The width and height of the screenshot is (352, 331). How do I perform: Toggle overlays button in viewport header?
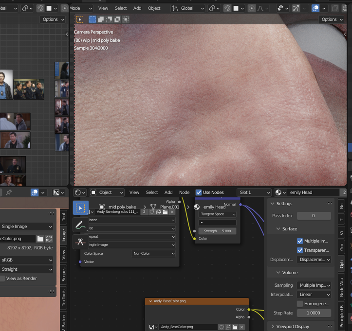[315, 8]
